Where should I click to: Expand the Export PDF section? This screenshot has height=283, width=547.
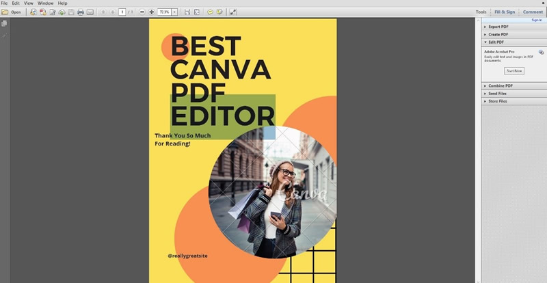(514, 27)
